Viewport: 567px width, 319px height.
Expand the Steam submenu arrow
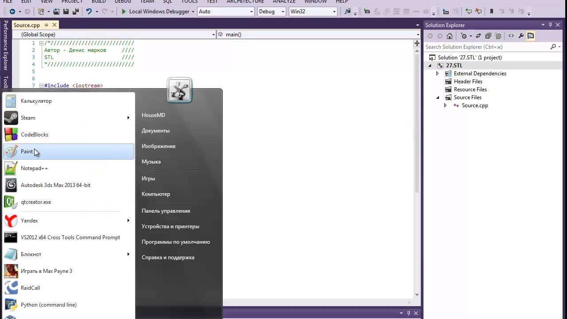click(x=128, y=118)
